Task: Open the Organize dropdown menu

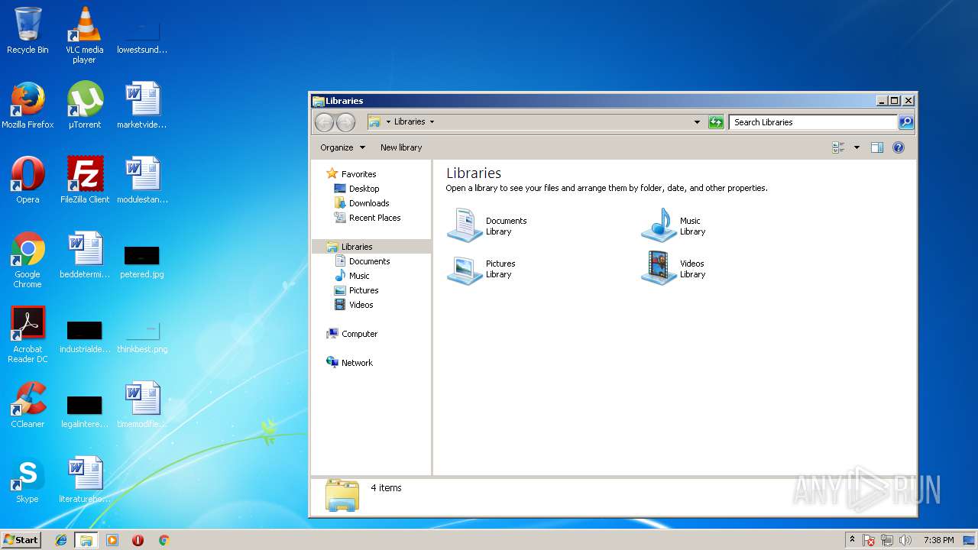Action: click(x=342, y=147)
